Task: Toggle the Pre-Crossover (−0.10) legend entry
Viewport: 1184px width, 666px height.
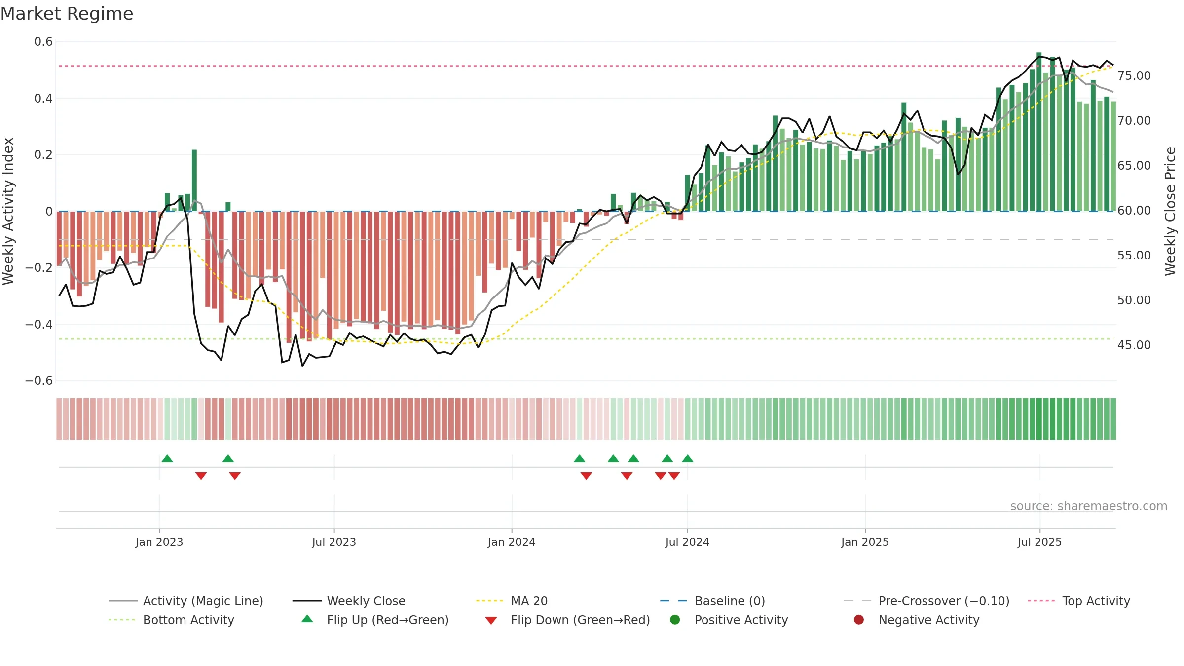Action: tap(926, 601)
